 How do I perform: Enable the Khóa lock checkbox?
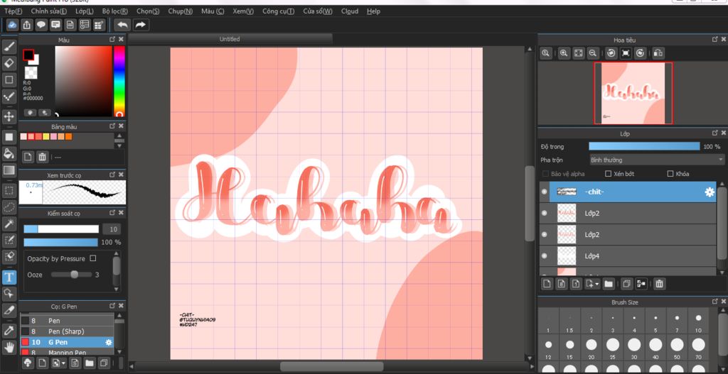670,174
